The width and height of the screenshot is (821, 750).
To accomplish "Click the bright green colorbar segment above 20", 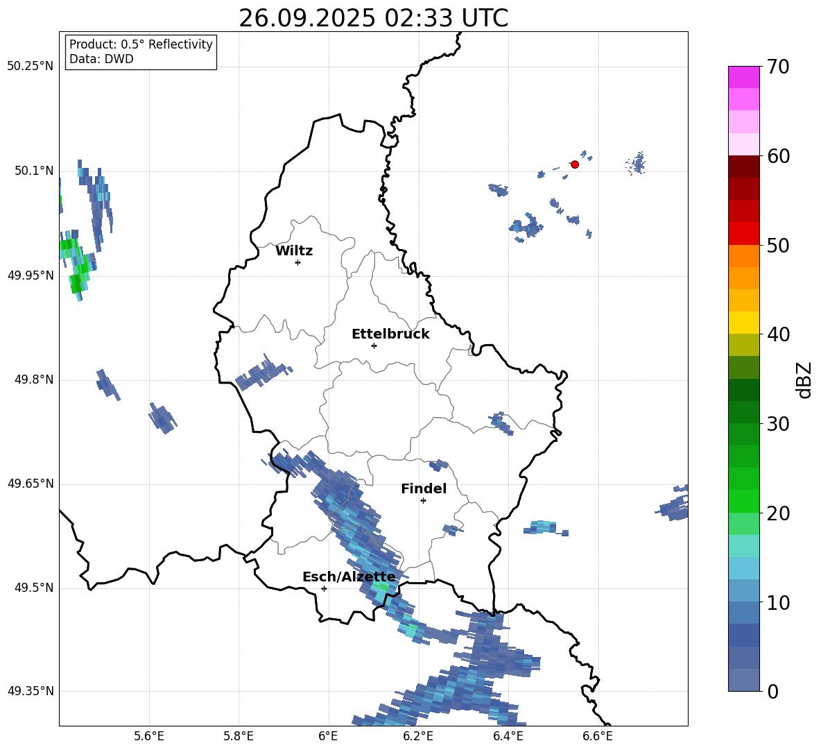I will click(743, 501).
